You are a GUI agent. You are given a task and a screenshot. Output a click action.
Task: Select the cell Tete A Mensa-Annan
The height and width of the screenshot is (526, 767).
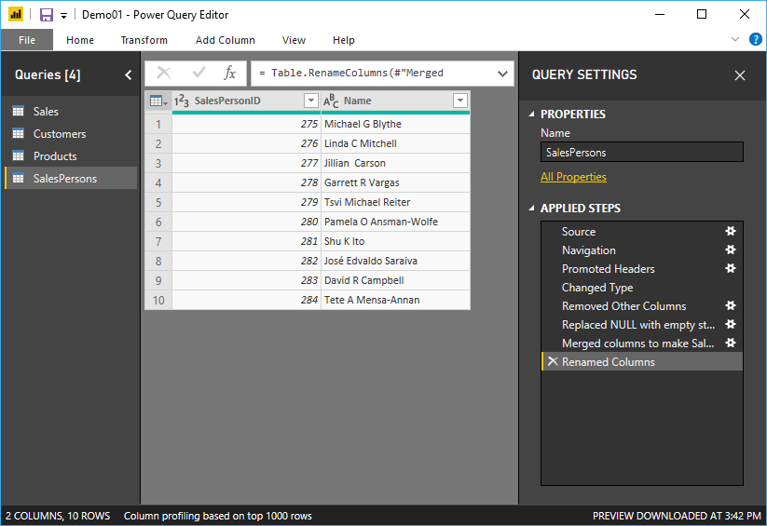(x=395, y=300)
